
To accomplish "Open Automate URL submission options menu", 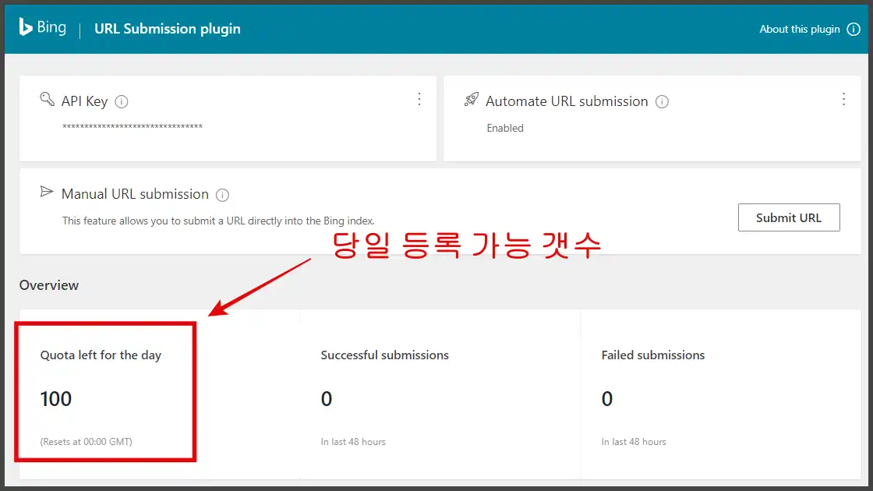I will [x=843, y=99].
